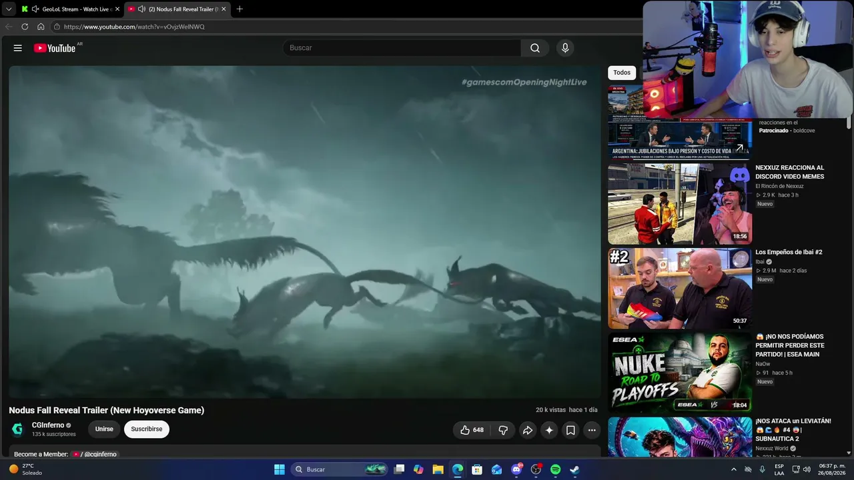
Task: Go to the YouTube home logo
Action: click(x=55, y=48)
